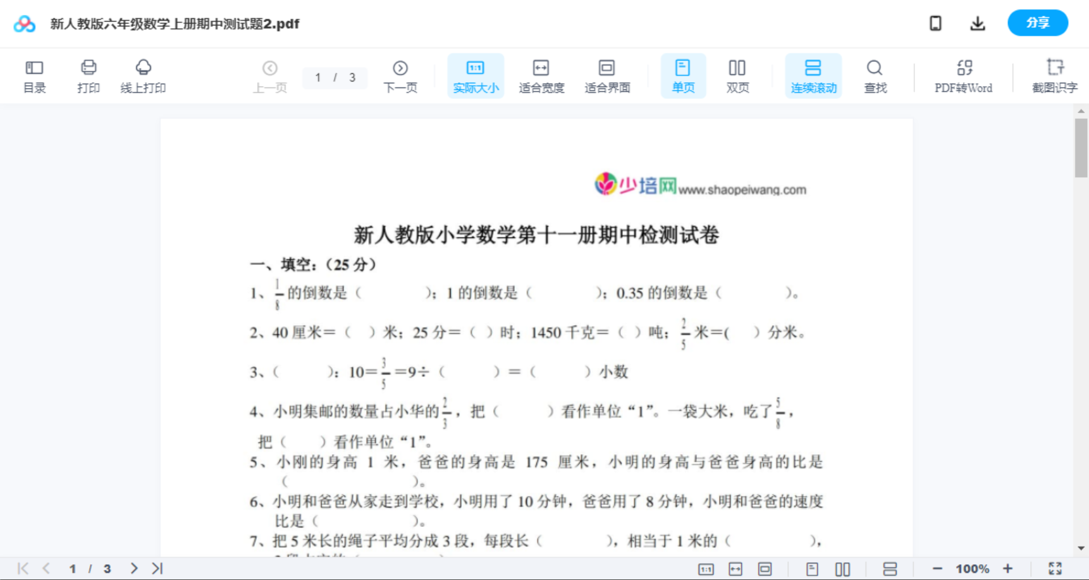This screenshot has width=1089, height=580.
Task: Choose 适合界面 fit-page view
Action: (x=607, y=75)
